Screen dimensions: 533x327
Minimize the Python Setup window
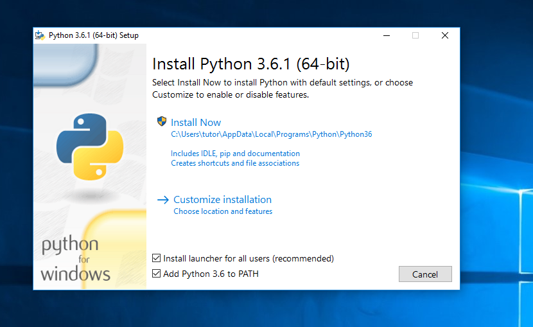[387, 35]
